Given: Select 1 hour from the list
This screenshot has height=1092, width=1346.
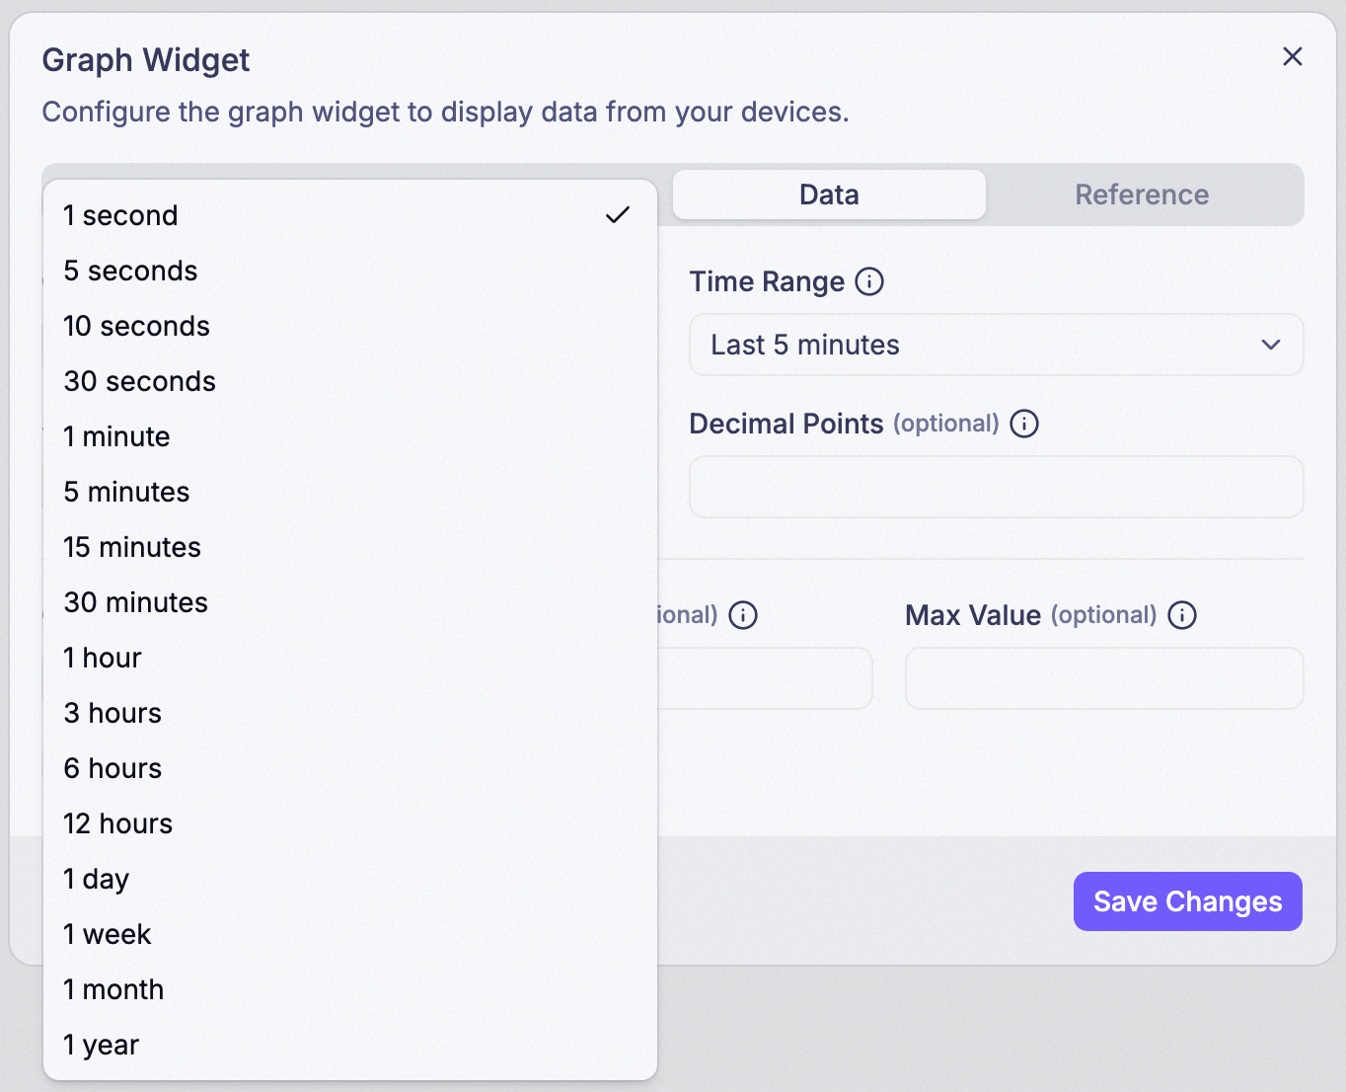Looking at the screenshot, I should pyautogui.click(x=350, y=658).
